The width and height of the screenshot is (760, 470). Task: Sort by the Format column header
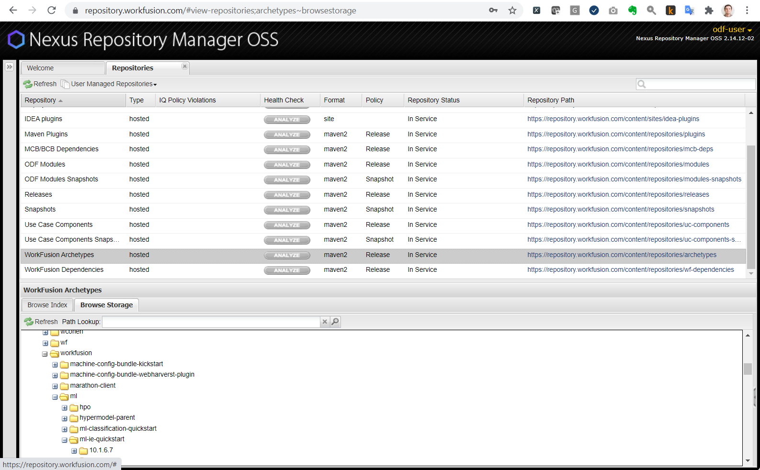pos(341,100)
